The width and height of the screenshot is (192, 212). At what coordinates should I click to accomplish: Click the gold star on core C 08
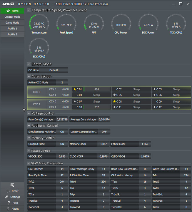pos(114,102)
